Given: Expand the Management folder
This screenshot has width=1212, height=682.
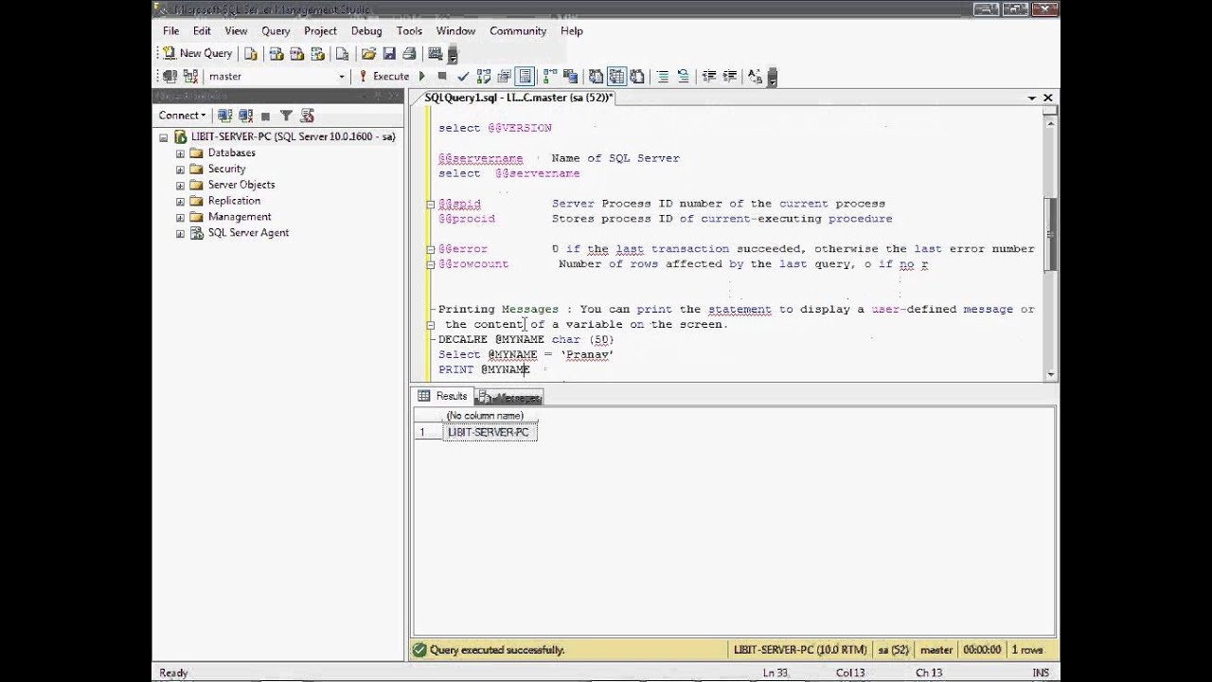Looking at the screenshot, I should 180,218.
